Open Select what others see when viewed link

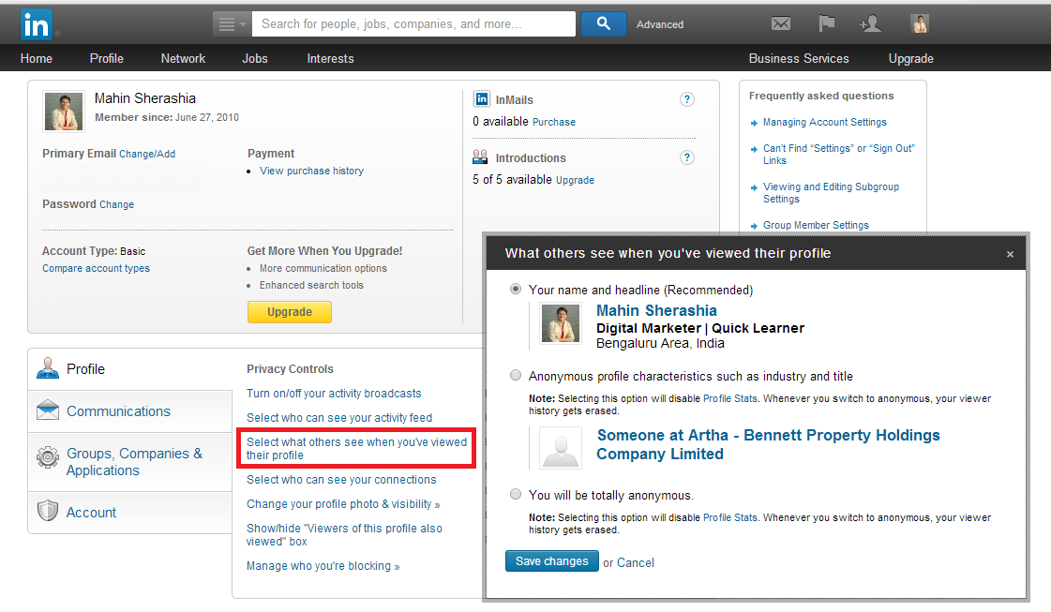coord(356,448)
